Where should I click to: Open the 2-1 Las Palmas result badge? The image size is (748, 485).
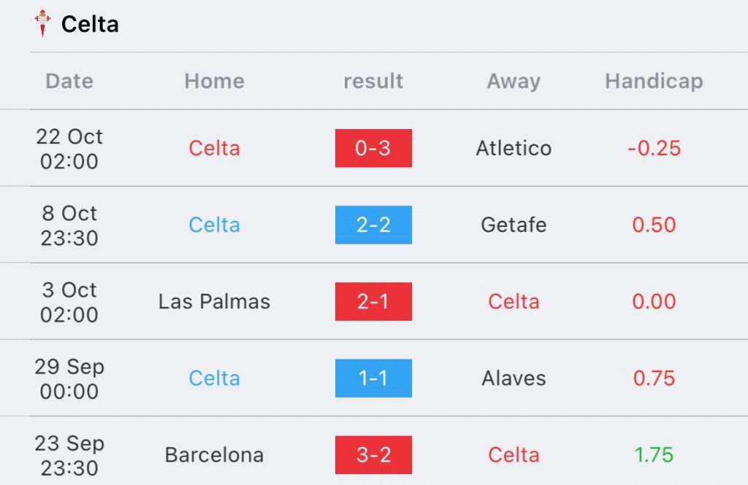click(373, 302)
